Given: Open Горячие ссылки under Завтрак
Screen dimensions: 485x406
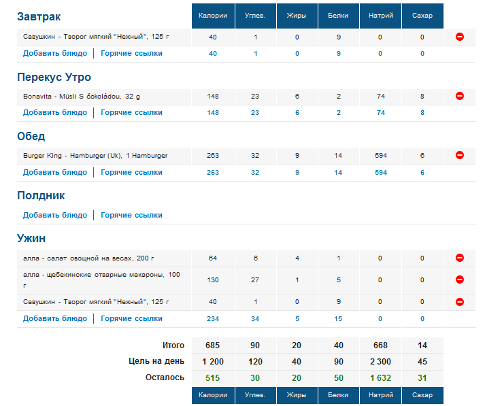Looking at the screenshot, I should tap(131, 53).
